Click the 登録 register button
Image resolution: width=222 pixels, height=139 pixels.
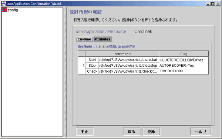(151, 132)
